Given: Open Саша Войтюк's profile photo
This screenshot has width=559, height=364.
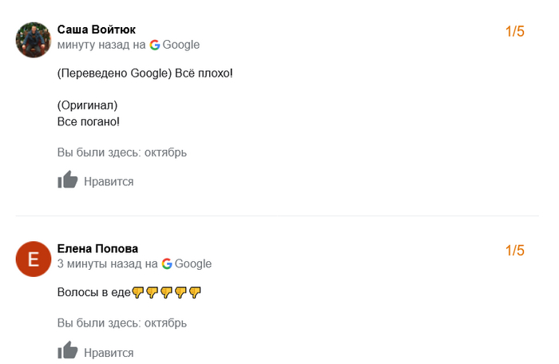Looking at the screenshot, I should pos(34,40).
